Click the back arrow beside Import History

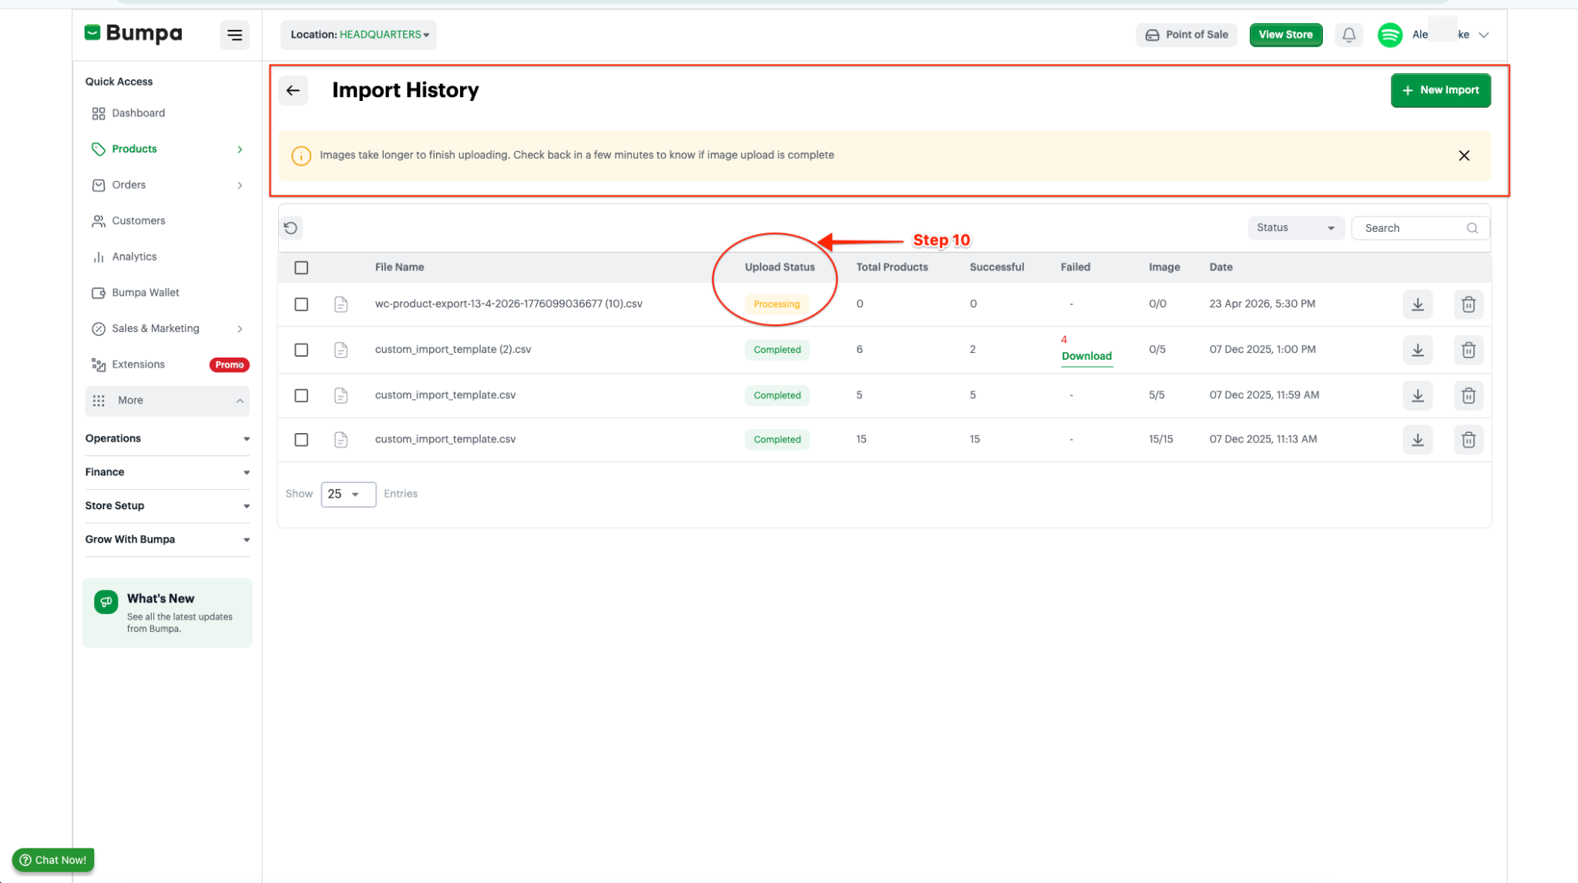tap(293, 90)
